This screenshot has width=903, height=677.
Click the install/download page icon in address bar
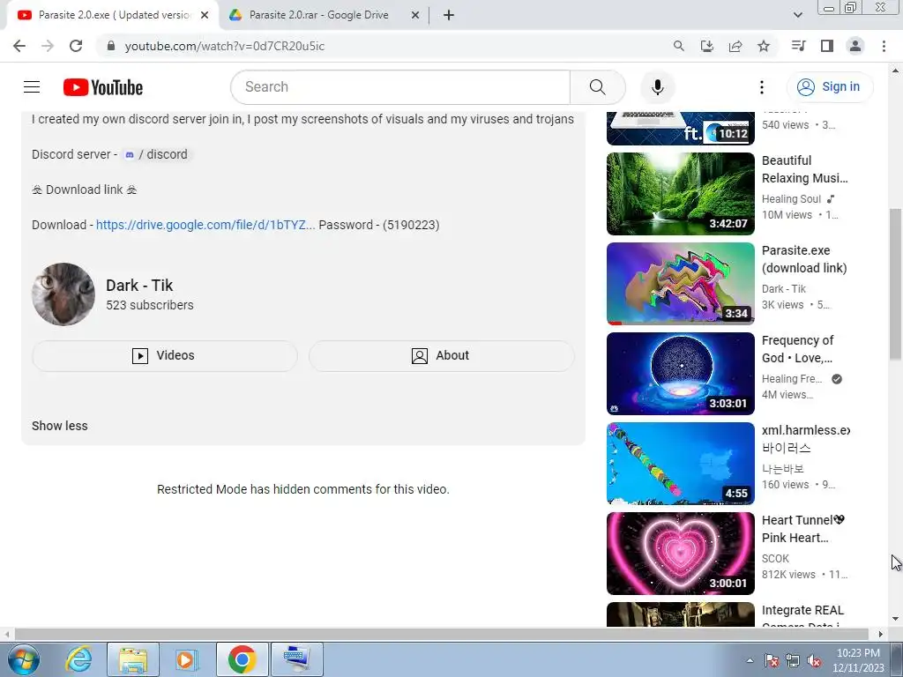tap(707, 46)
